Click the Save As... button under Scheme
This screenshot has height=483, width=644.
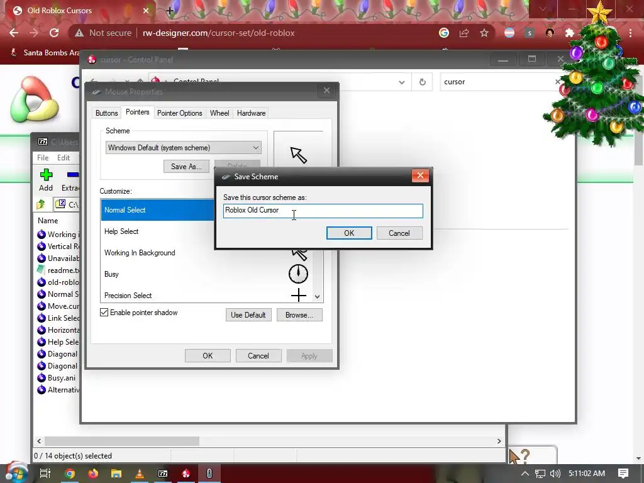pos(186,166)
